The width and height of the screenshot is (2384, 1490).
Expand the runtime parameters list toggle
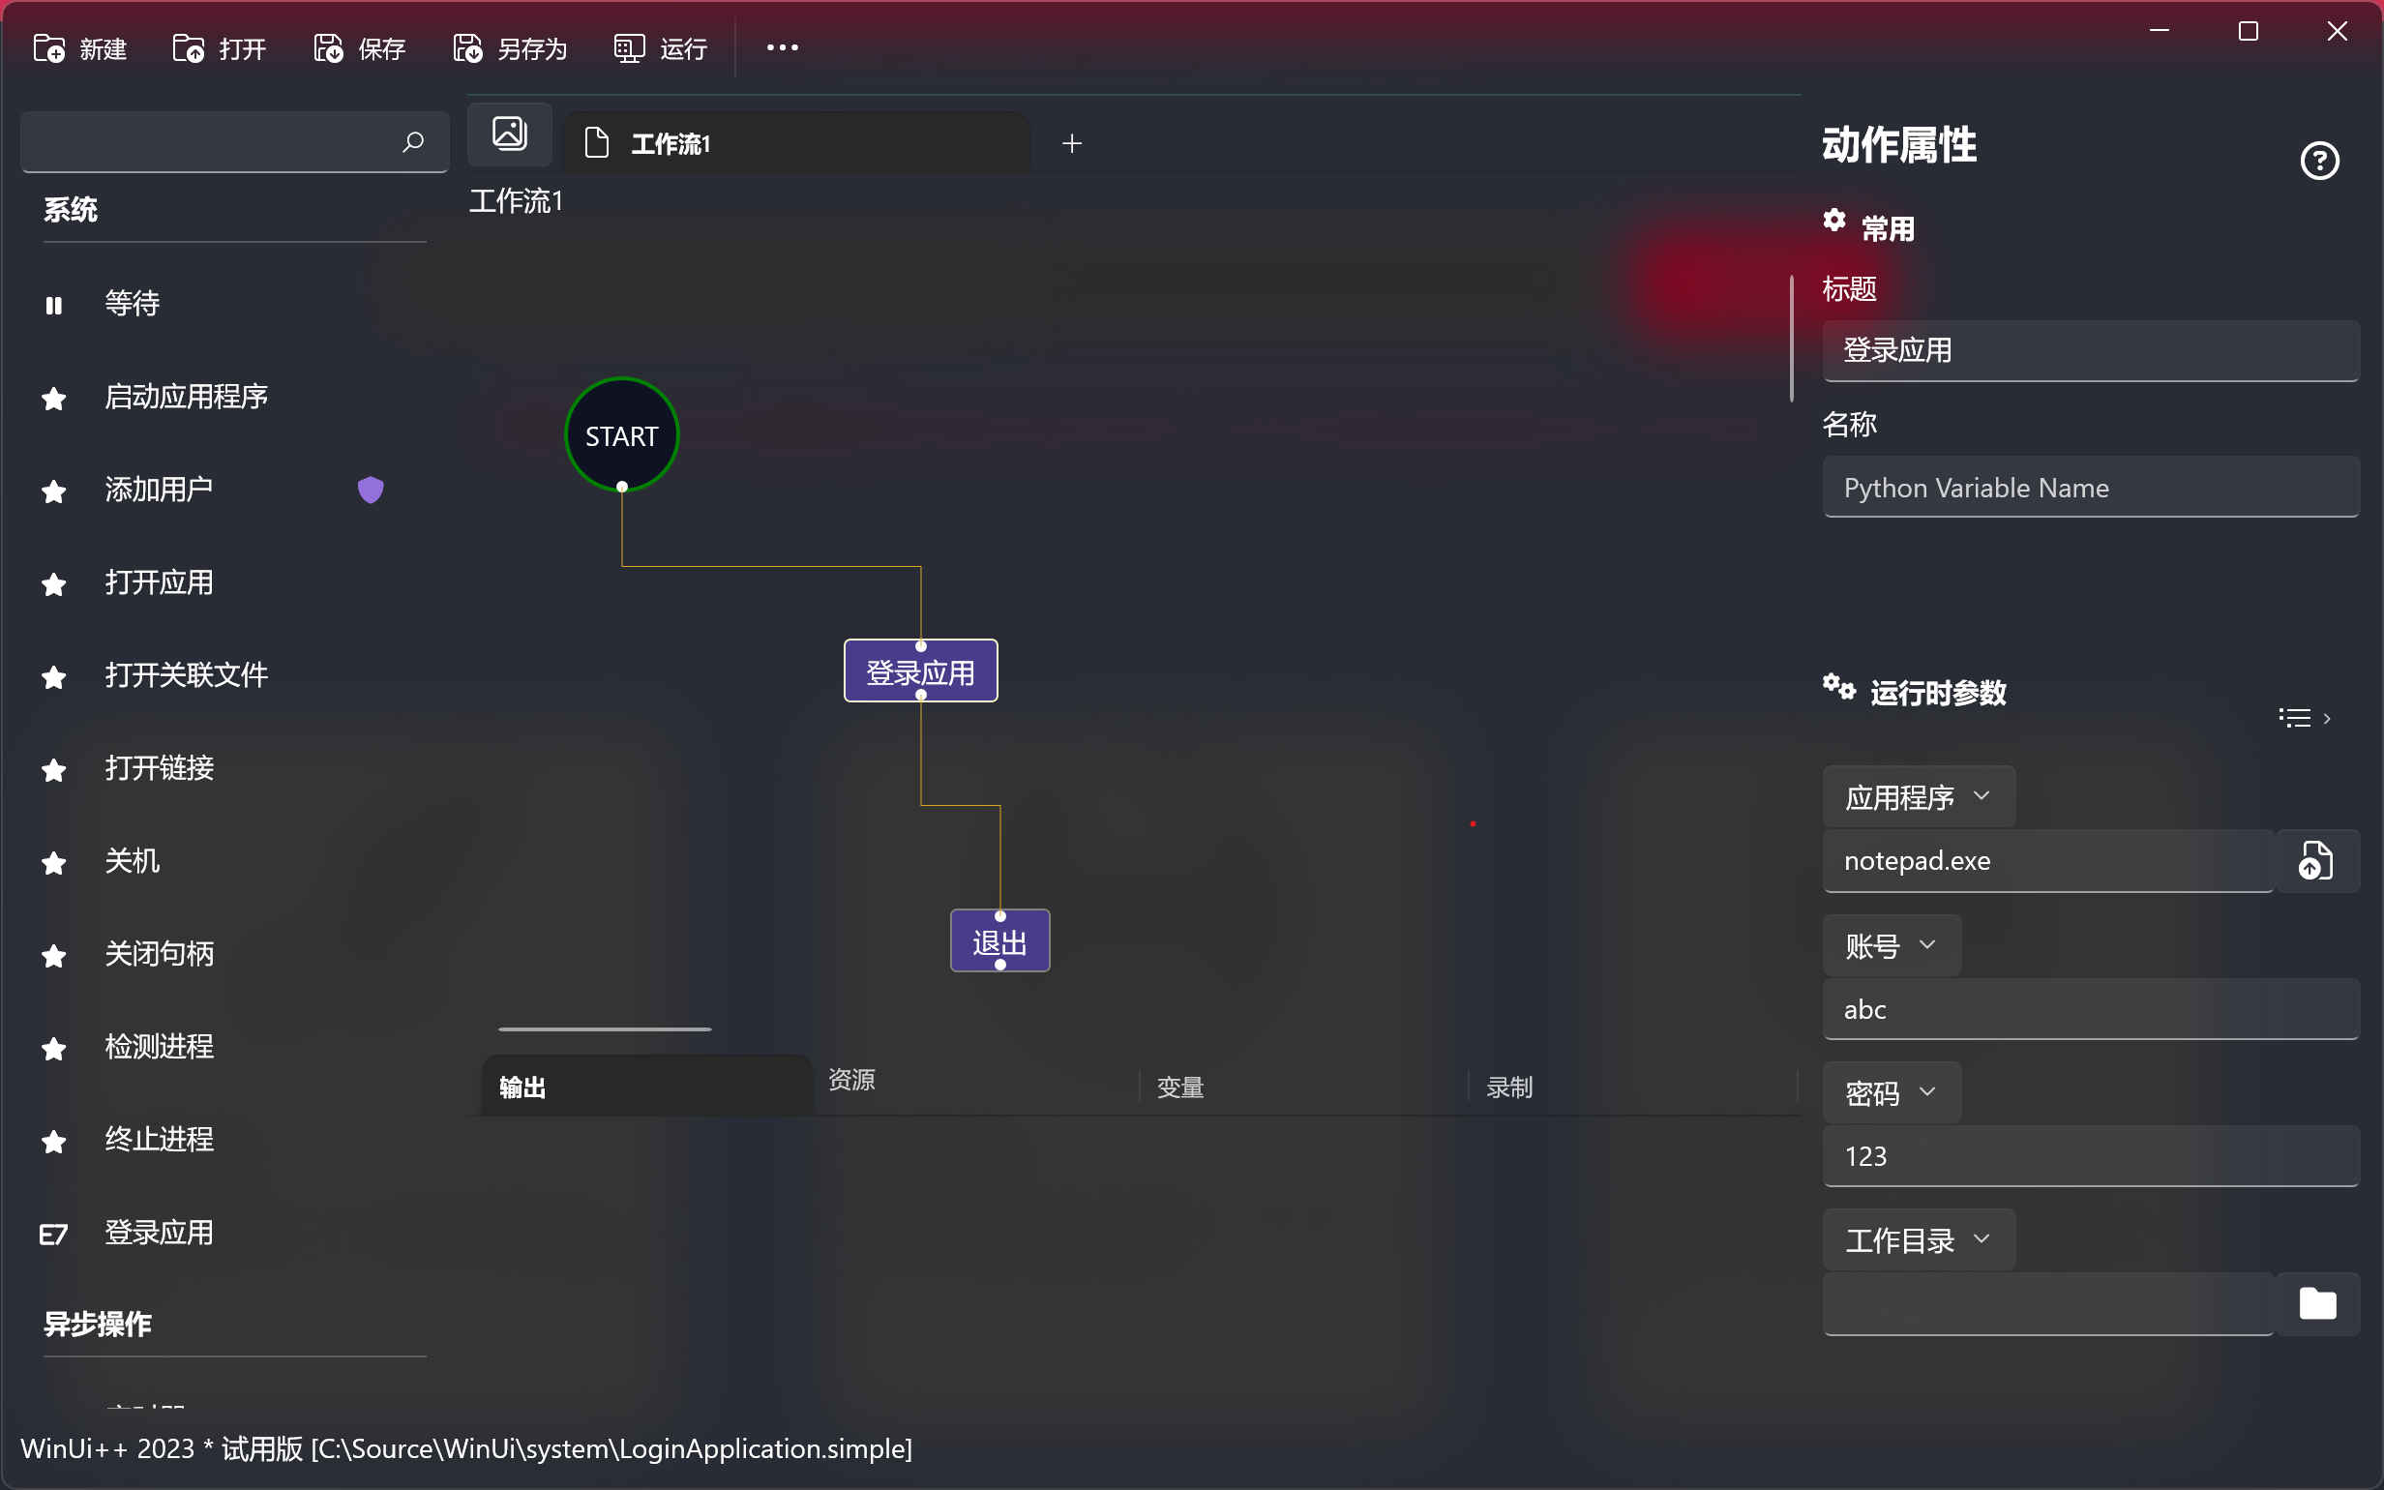pos(2305,718)
